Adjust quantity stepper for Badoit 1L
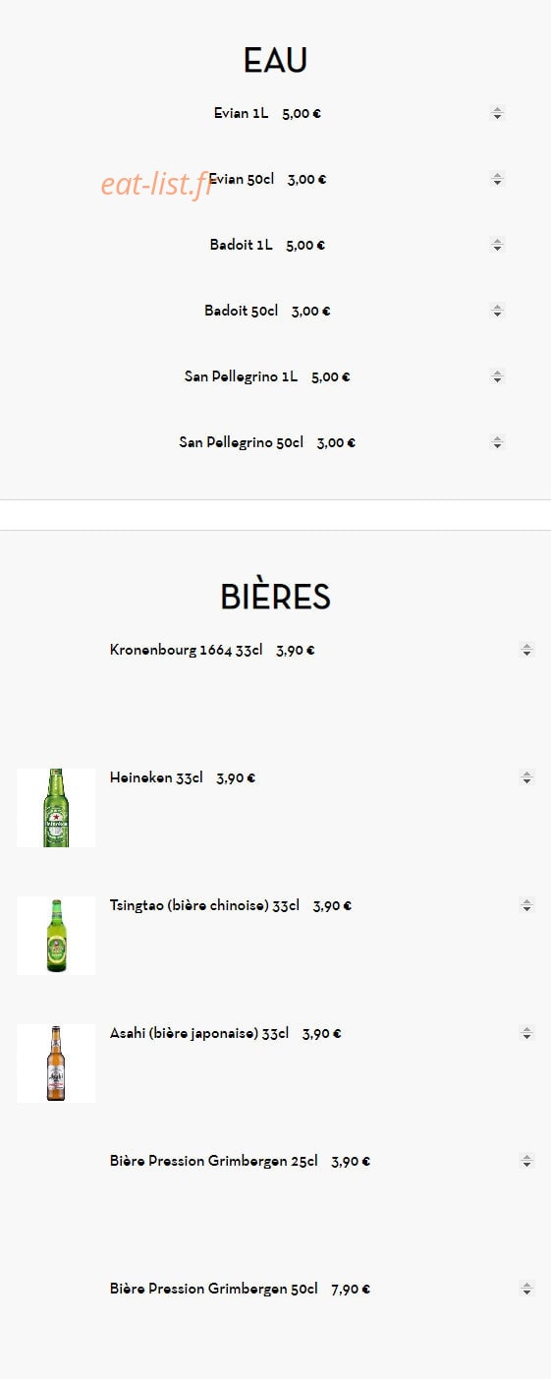 click(497, 245)
